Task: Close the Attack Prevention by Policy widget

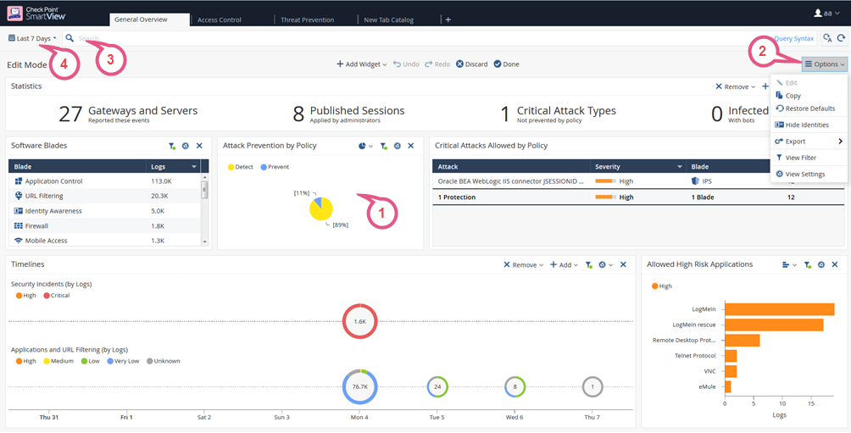Action: 410,146
